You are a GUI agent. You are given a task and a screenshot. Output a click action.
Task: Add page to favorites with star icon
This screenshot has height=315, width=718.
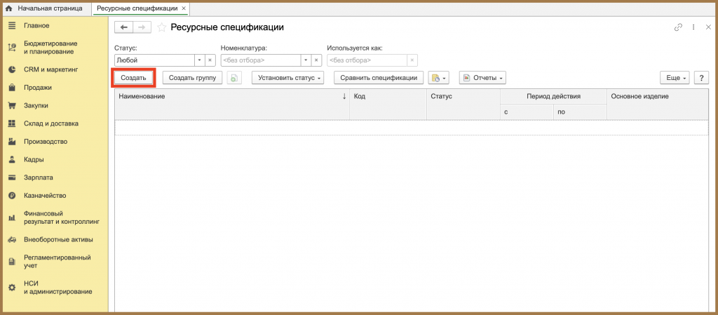161,27
